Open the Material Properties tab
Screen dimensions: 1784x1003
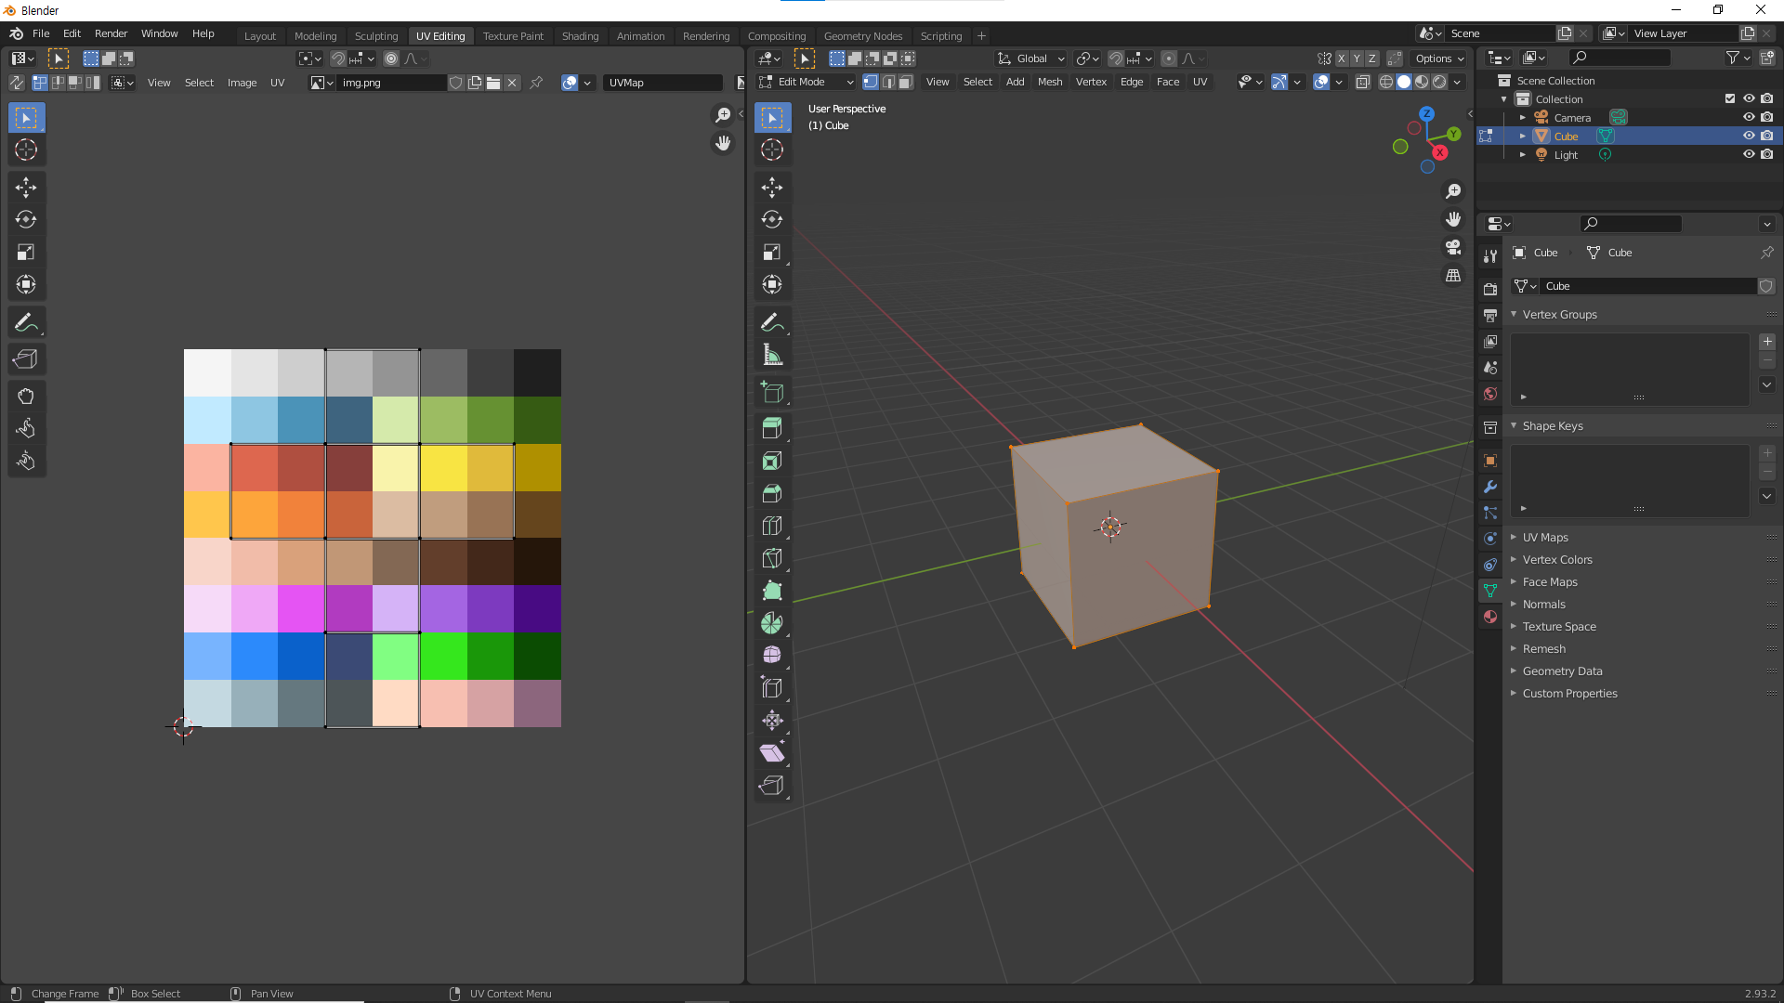click(1490, 617)
